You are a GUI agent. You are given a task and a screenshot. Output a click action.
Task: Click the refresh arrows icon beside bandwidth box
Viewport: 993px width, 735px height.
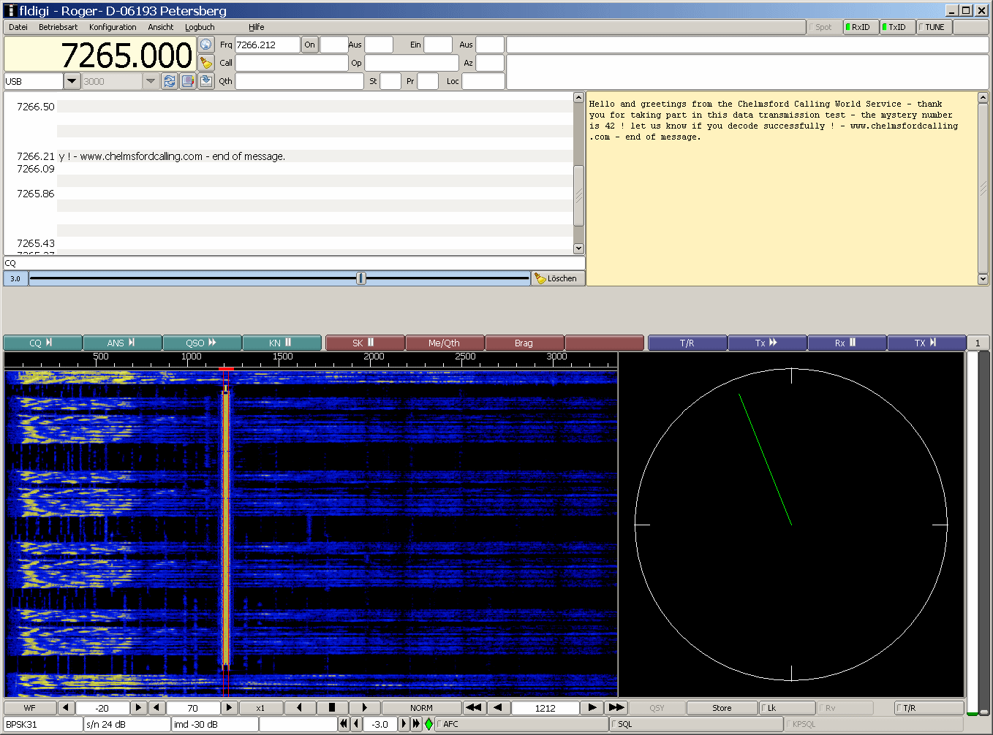coord(170,81)
